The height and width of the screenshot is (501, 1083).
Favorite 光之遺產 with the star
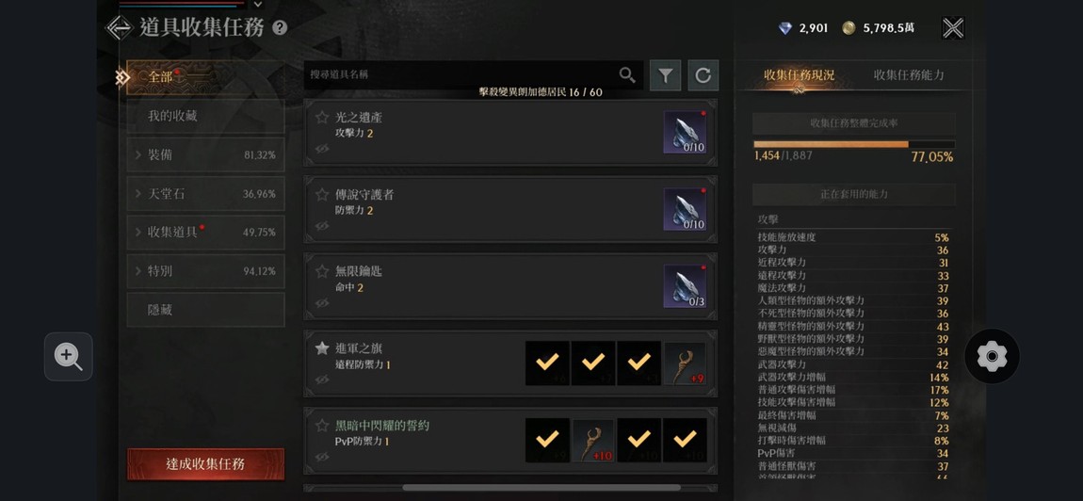(322, 118)
